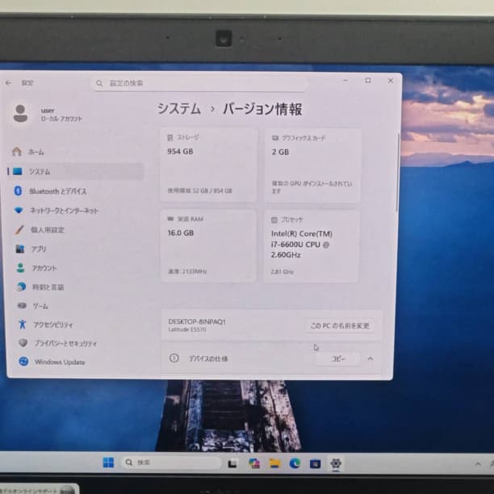Open the アプリ sidebar item
Viewport: 494px width, 494px height.
click(x=76, y=249)
